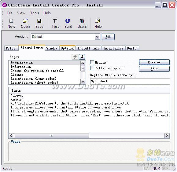The height and width of the screenshot is (172, 177).
Task: Select License page in list
Action: pos(45,75)
